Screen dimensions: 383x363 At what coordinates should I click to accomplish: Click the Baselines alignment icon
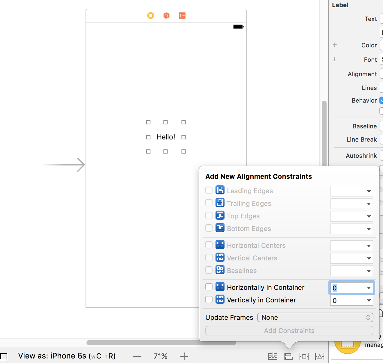[x=220, y=270]
